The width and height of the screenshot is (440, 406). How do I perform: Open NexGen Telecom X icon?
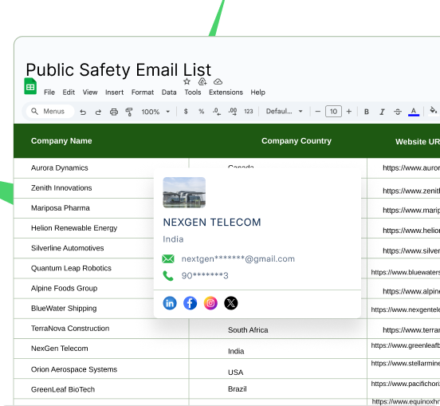[231, 303]
